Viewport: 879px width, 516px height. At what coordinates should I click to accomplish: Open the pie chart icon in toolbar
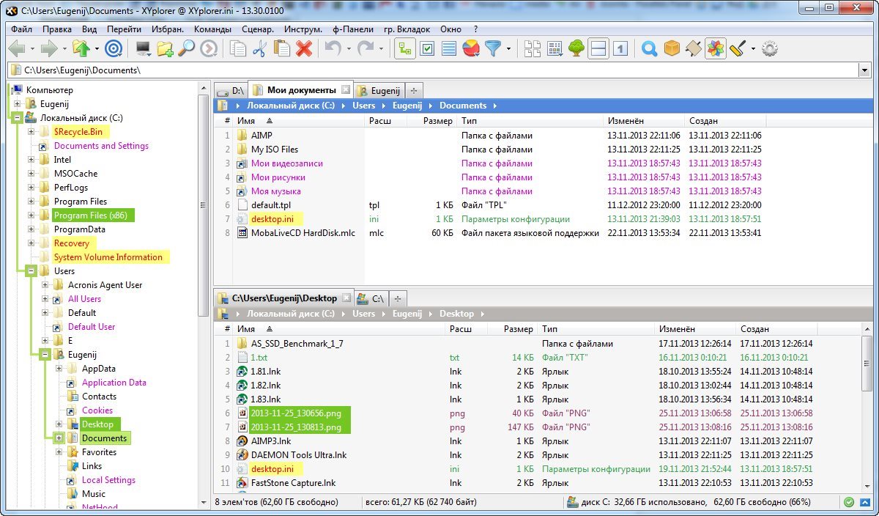coord(471,49)
